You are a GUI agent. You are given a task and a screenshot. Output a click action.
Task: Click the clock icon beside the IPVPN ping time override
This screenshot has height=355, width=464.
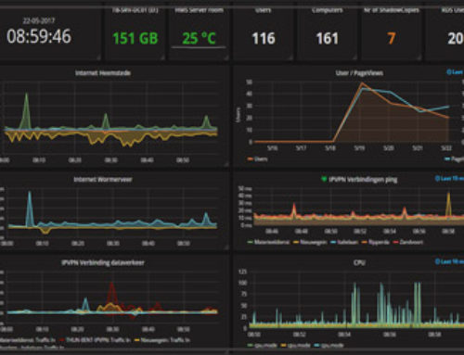(x=437, y=178)
